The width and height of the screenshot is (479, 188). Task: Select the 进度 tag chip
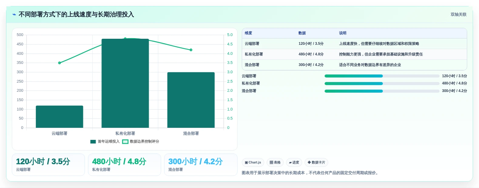[x=294, y=163]
